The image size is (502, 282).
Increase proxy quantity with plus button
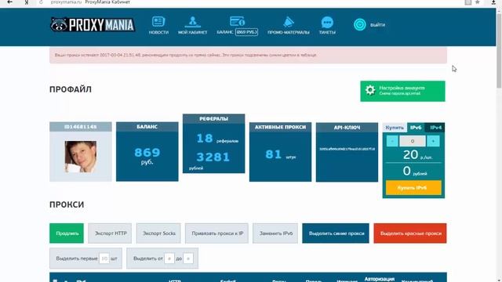[x=433, y=141]
